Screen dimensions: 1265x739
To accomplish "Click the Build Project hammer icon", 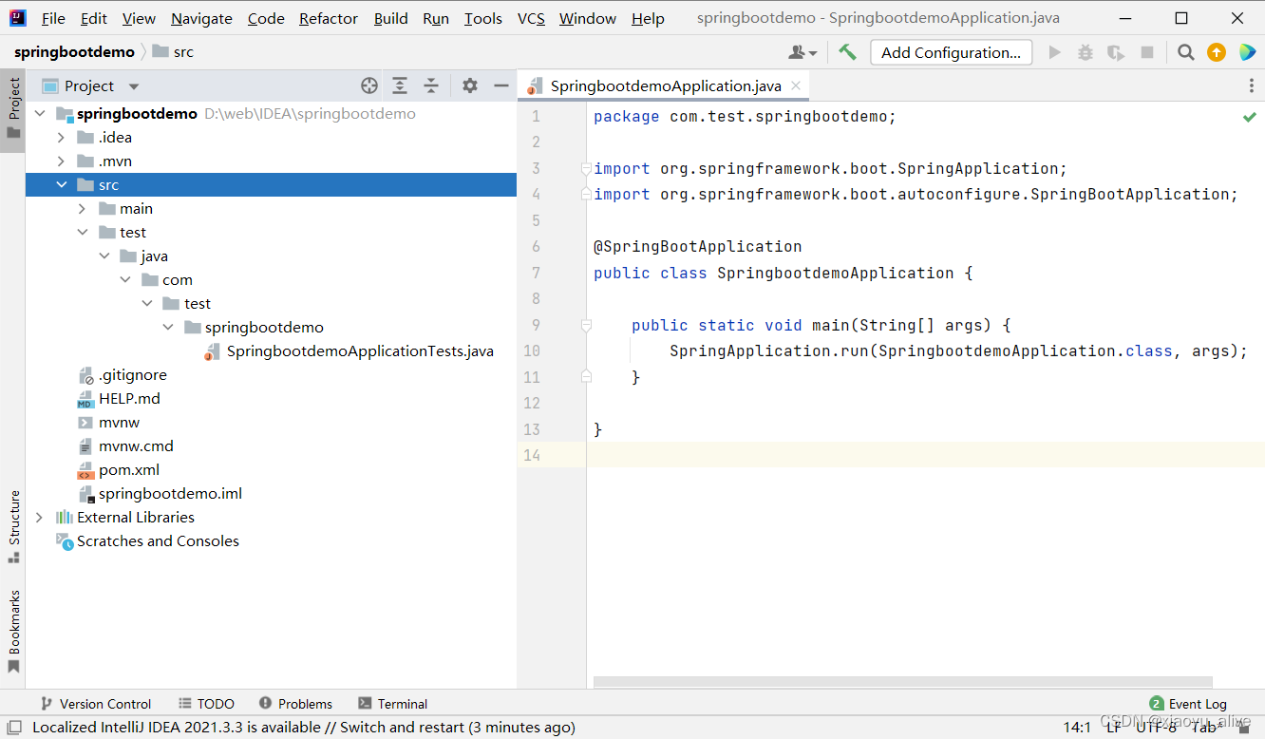I will (x=847, y=52).
